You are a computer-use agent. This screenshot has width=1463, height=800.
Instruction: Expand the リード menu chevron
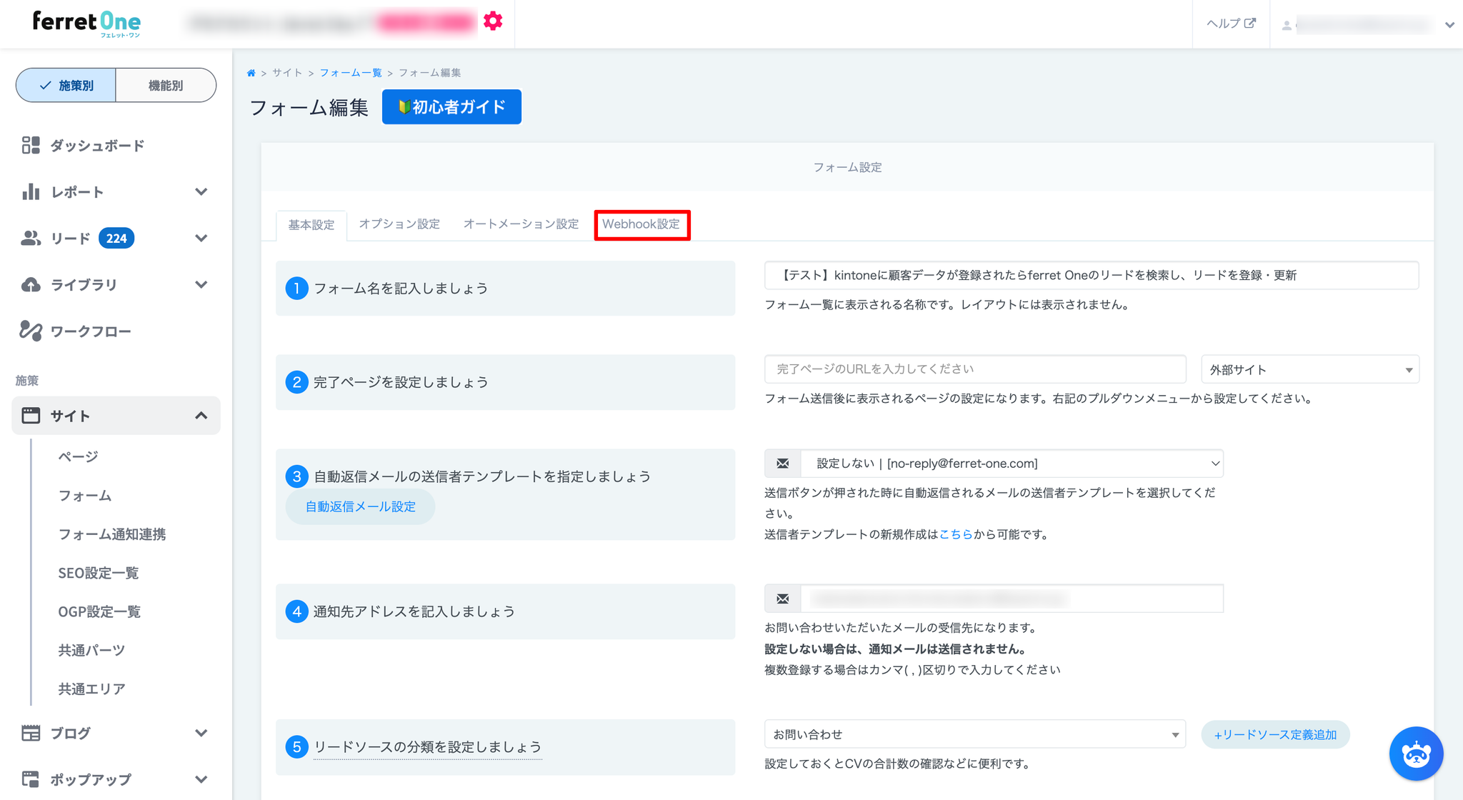(x=201, y=238)
